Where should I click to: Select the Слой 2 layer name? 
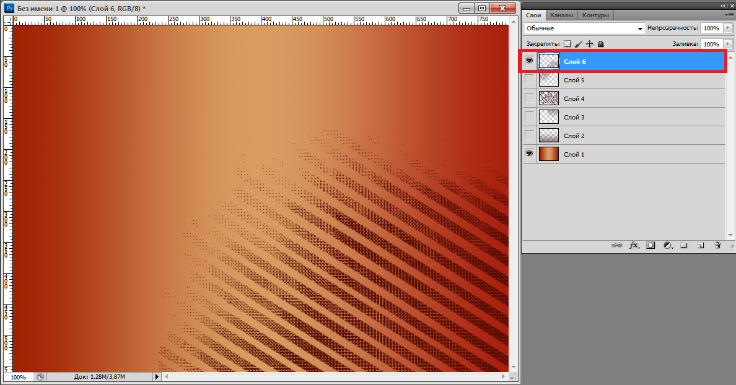click(x=574, y=136)
